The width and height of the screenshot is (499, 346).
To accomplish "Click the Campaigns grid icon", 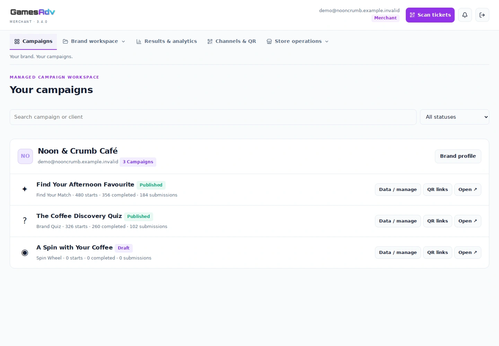I will tap(17, 42).
